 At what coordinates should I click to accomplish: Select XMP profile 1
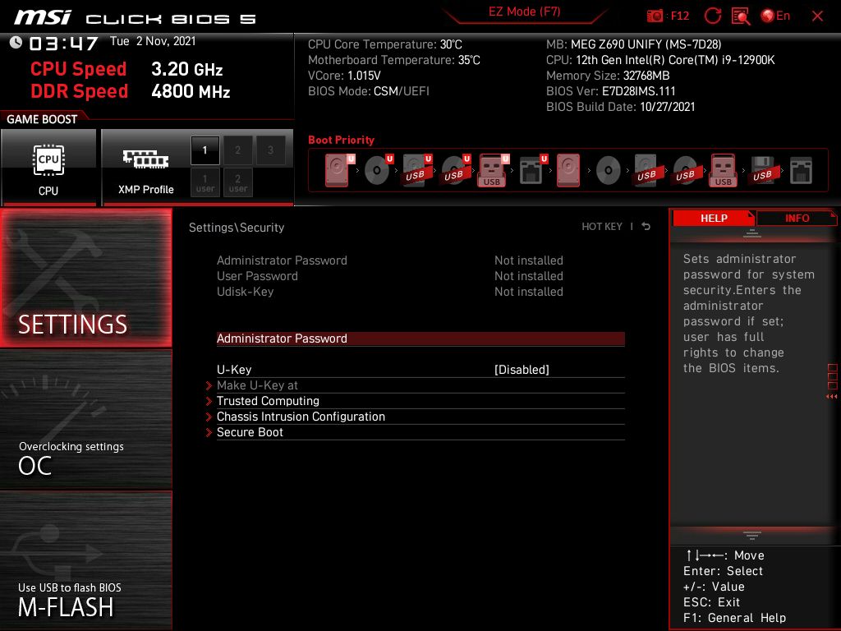click(205, 150)
